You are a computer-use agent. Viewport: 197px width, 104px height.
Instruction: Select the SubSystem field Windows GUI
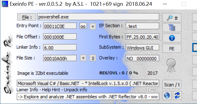(x=143, y=47)
